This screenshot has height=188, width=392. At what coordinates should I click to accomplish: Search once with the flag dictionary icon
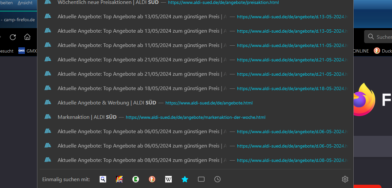coord(119,179)
